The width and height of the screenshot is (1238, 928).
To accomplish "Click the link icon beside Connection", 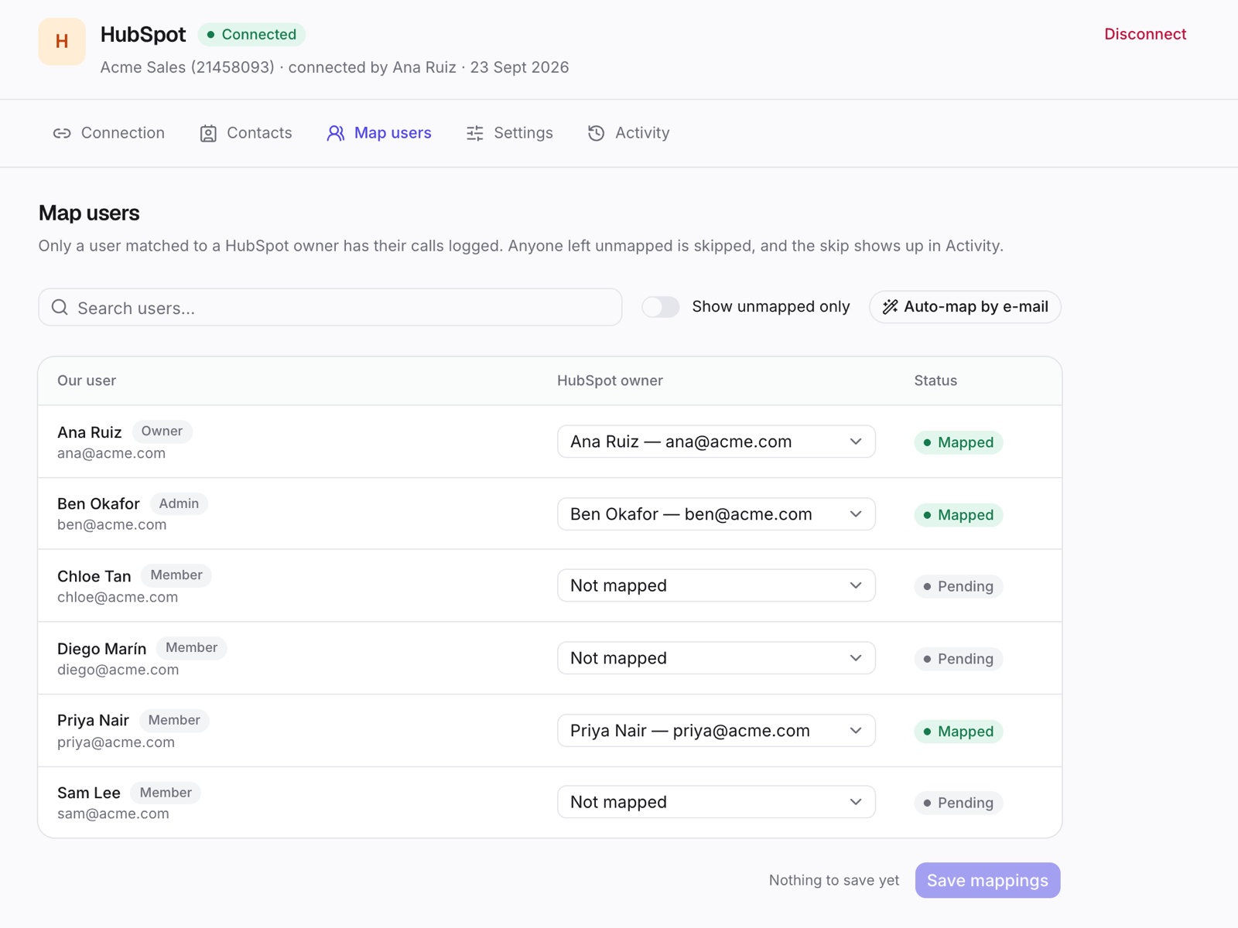I will (x=62, y=134).
